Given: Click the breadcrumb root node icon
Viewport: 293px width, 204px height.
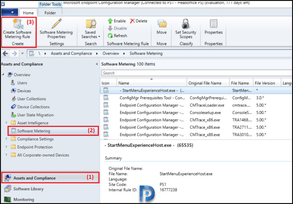Looking at the screenshot, I should (x=31, y=54).
